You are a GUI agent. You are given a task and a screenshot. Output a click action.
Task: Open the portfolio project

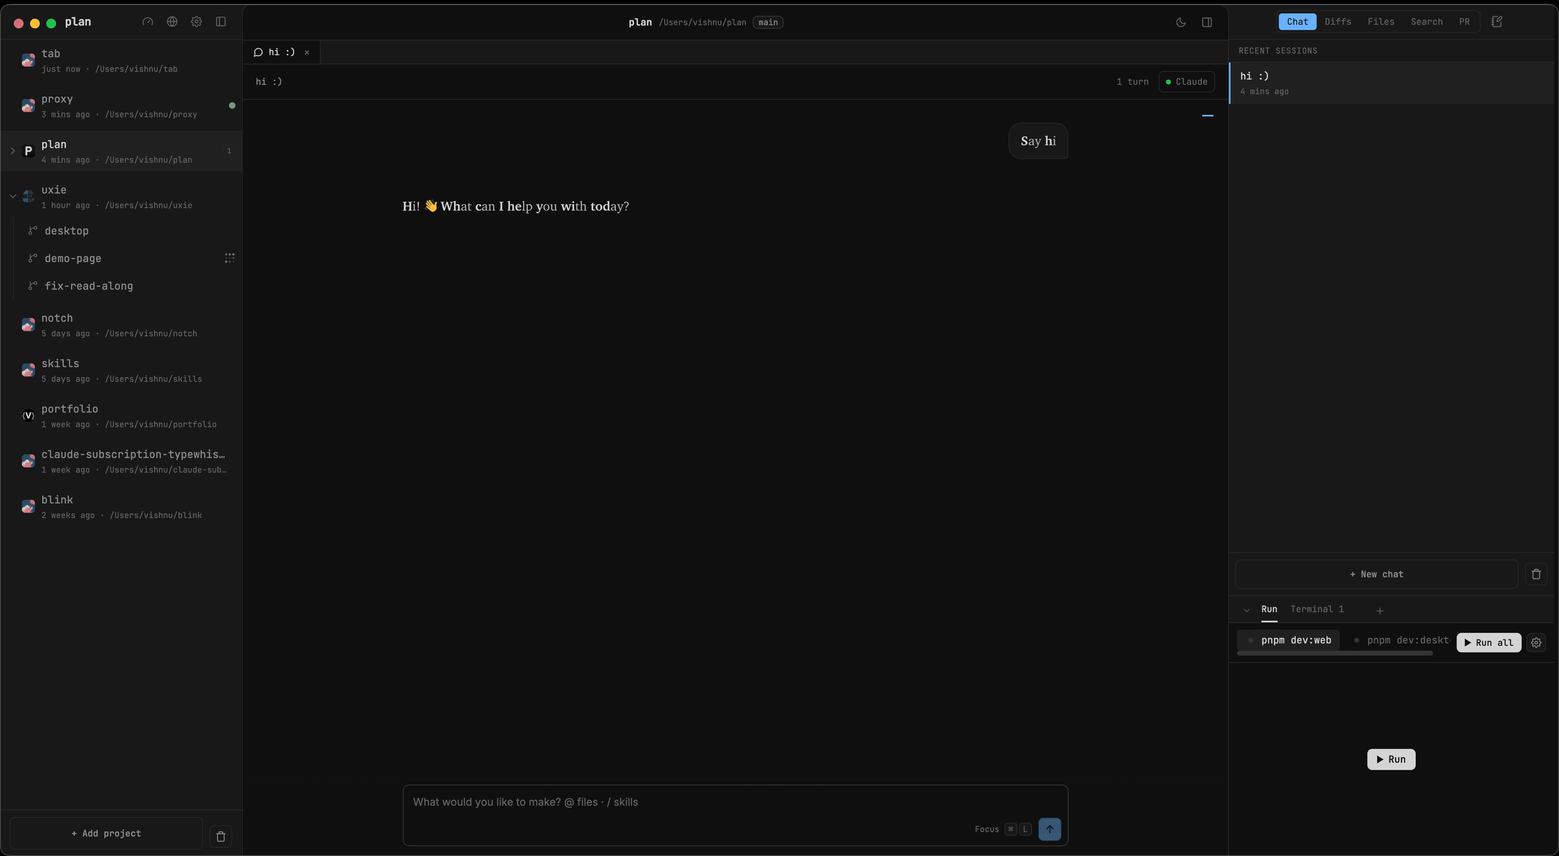point(121,415)
